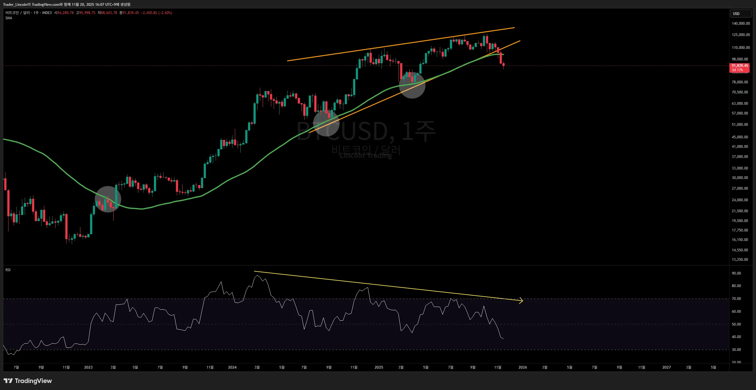Click the 2026 label on the time axis
The height and width of the screenshot is (390, 756).
[523, 367]
